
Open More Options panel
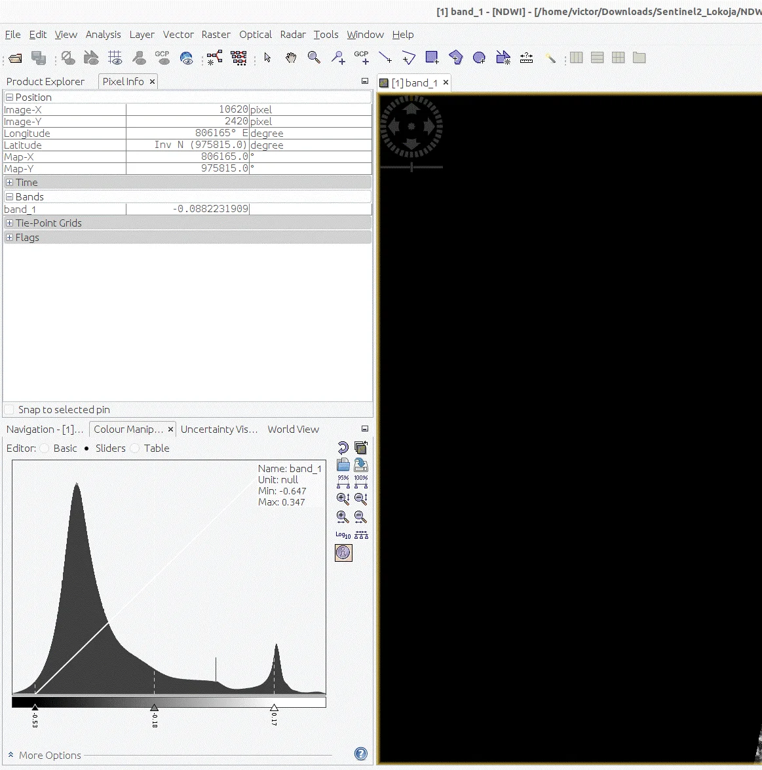43,755
